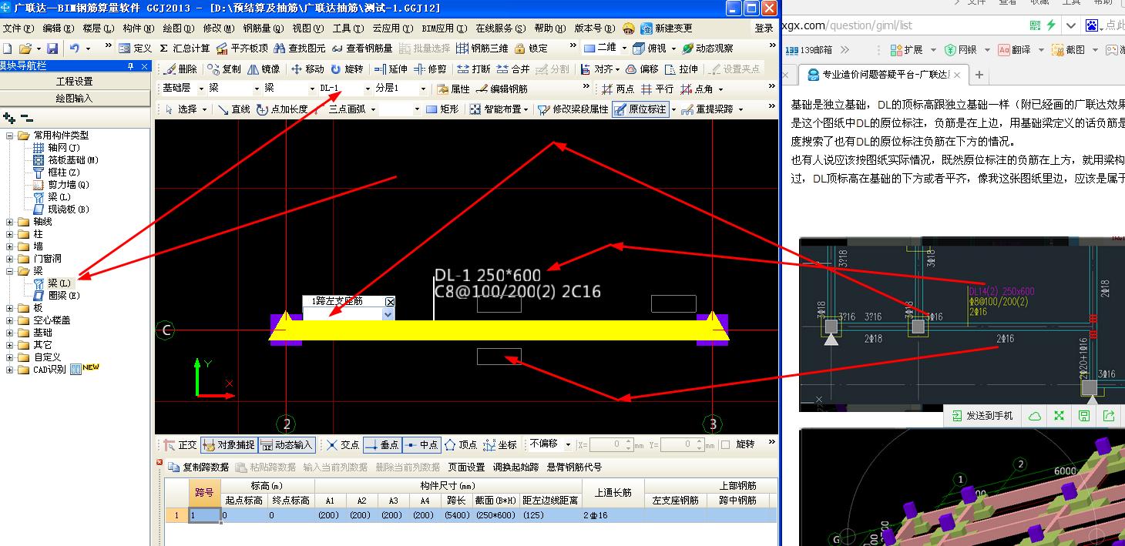
Task: Collapse the 常用构件类型 tree node
Action: coord(10,136)
